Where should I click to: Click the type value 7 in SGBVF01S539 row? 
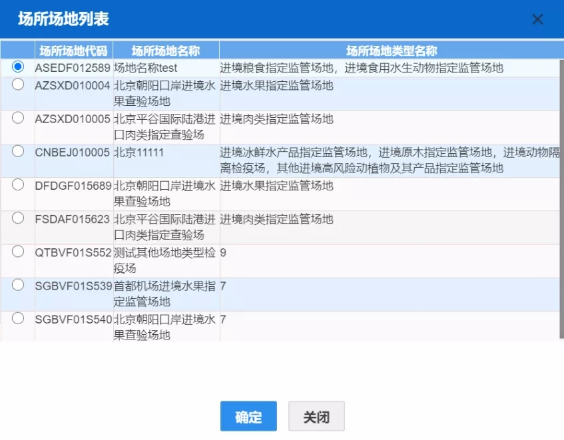223,286
